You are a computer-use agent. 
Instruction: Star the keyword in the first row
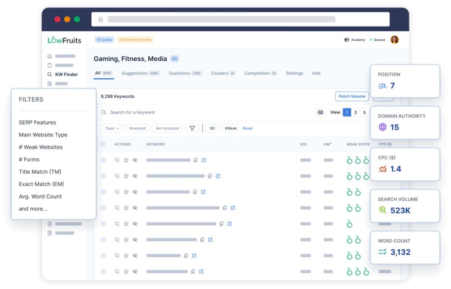pos(126,160)
